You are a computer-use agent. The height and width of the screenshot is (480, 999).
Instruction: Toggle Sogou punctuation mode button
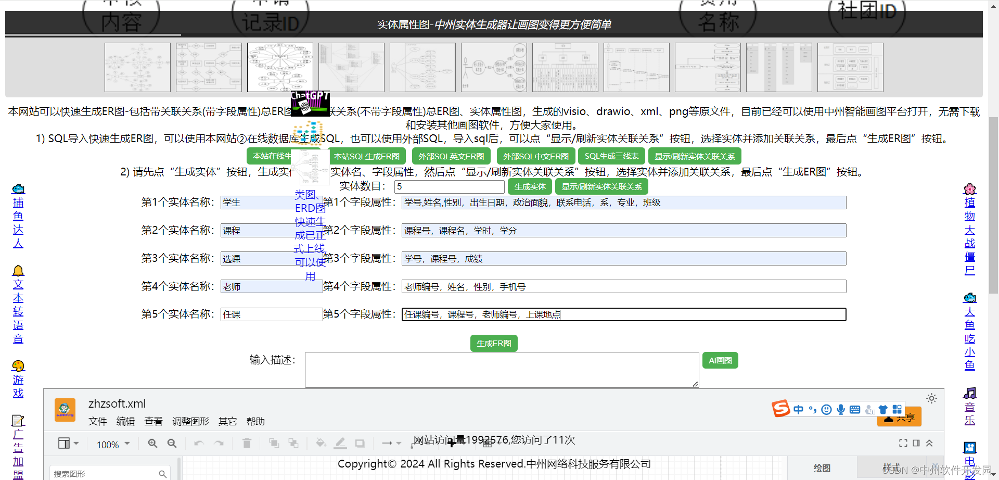(812, 410)
